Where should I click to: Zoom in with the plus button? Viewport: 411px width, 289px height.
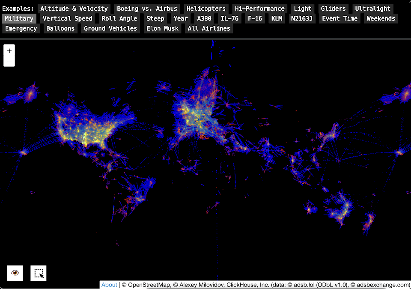pos(9,51)
